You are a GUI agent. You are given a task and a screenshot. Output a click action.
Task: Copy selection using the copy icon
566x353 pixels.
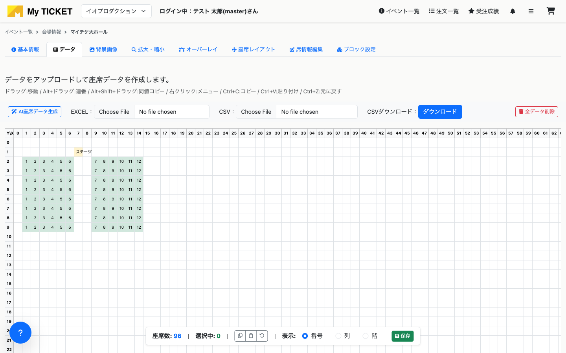240,336
